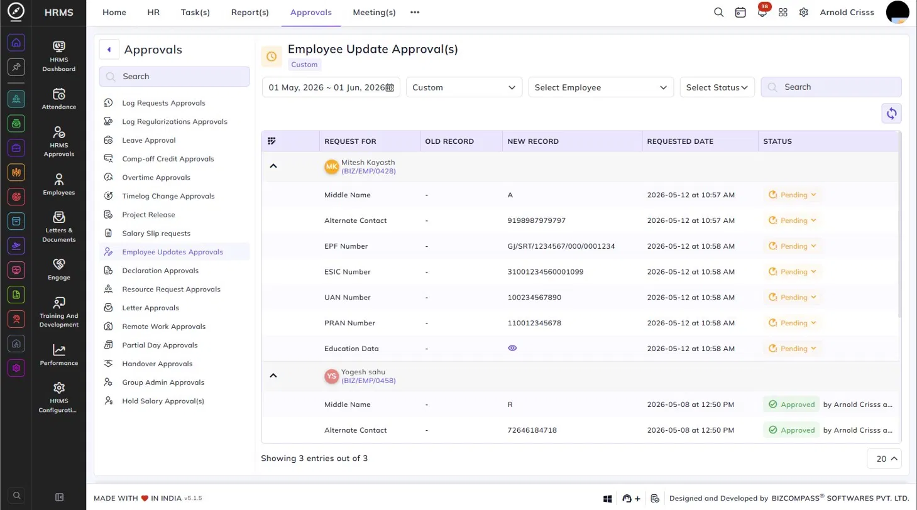
Task: Click the home icon in left rail
Action: pyautogui.click(x=16, y=43)
